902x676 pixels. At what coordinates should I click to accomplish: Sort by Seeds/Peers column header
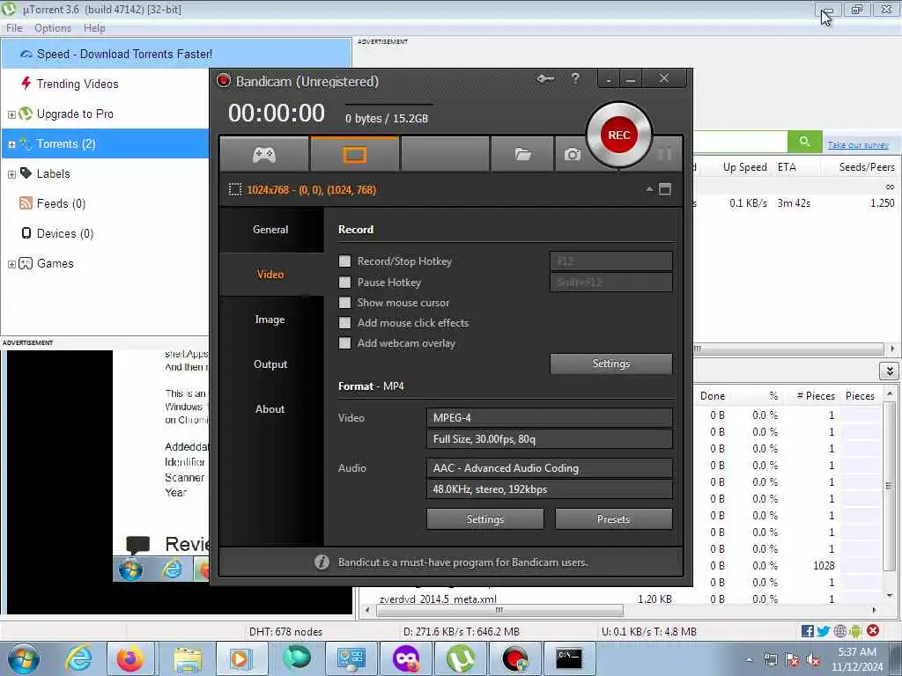point(867,167)
